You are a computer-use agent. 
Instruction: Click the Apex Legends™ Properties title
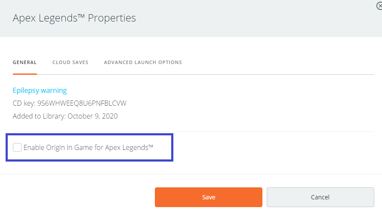pos(74,18)
